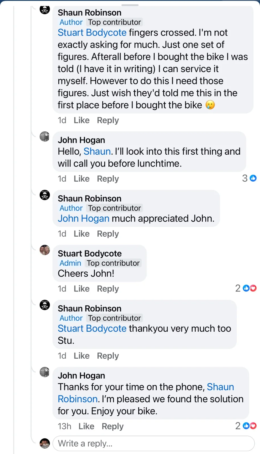Reply to 'Cheers John!' comment

(x=108, y=289)
